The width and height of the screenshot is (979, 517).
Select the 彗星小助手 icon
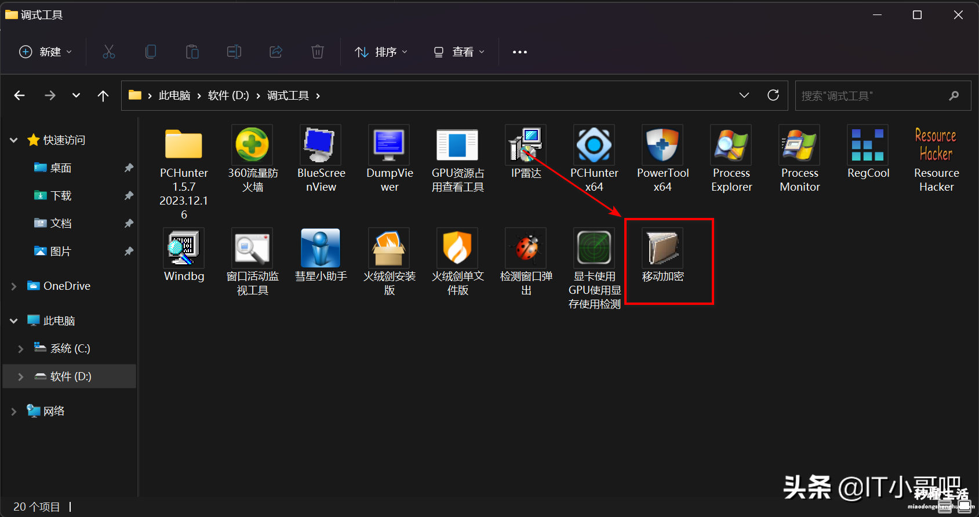coord(321,247)
